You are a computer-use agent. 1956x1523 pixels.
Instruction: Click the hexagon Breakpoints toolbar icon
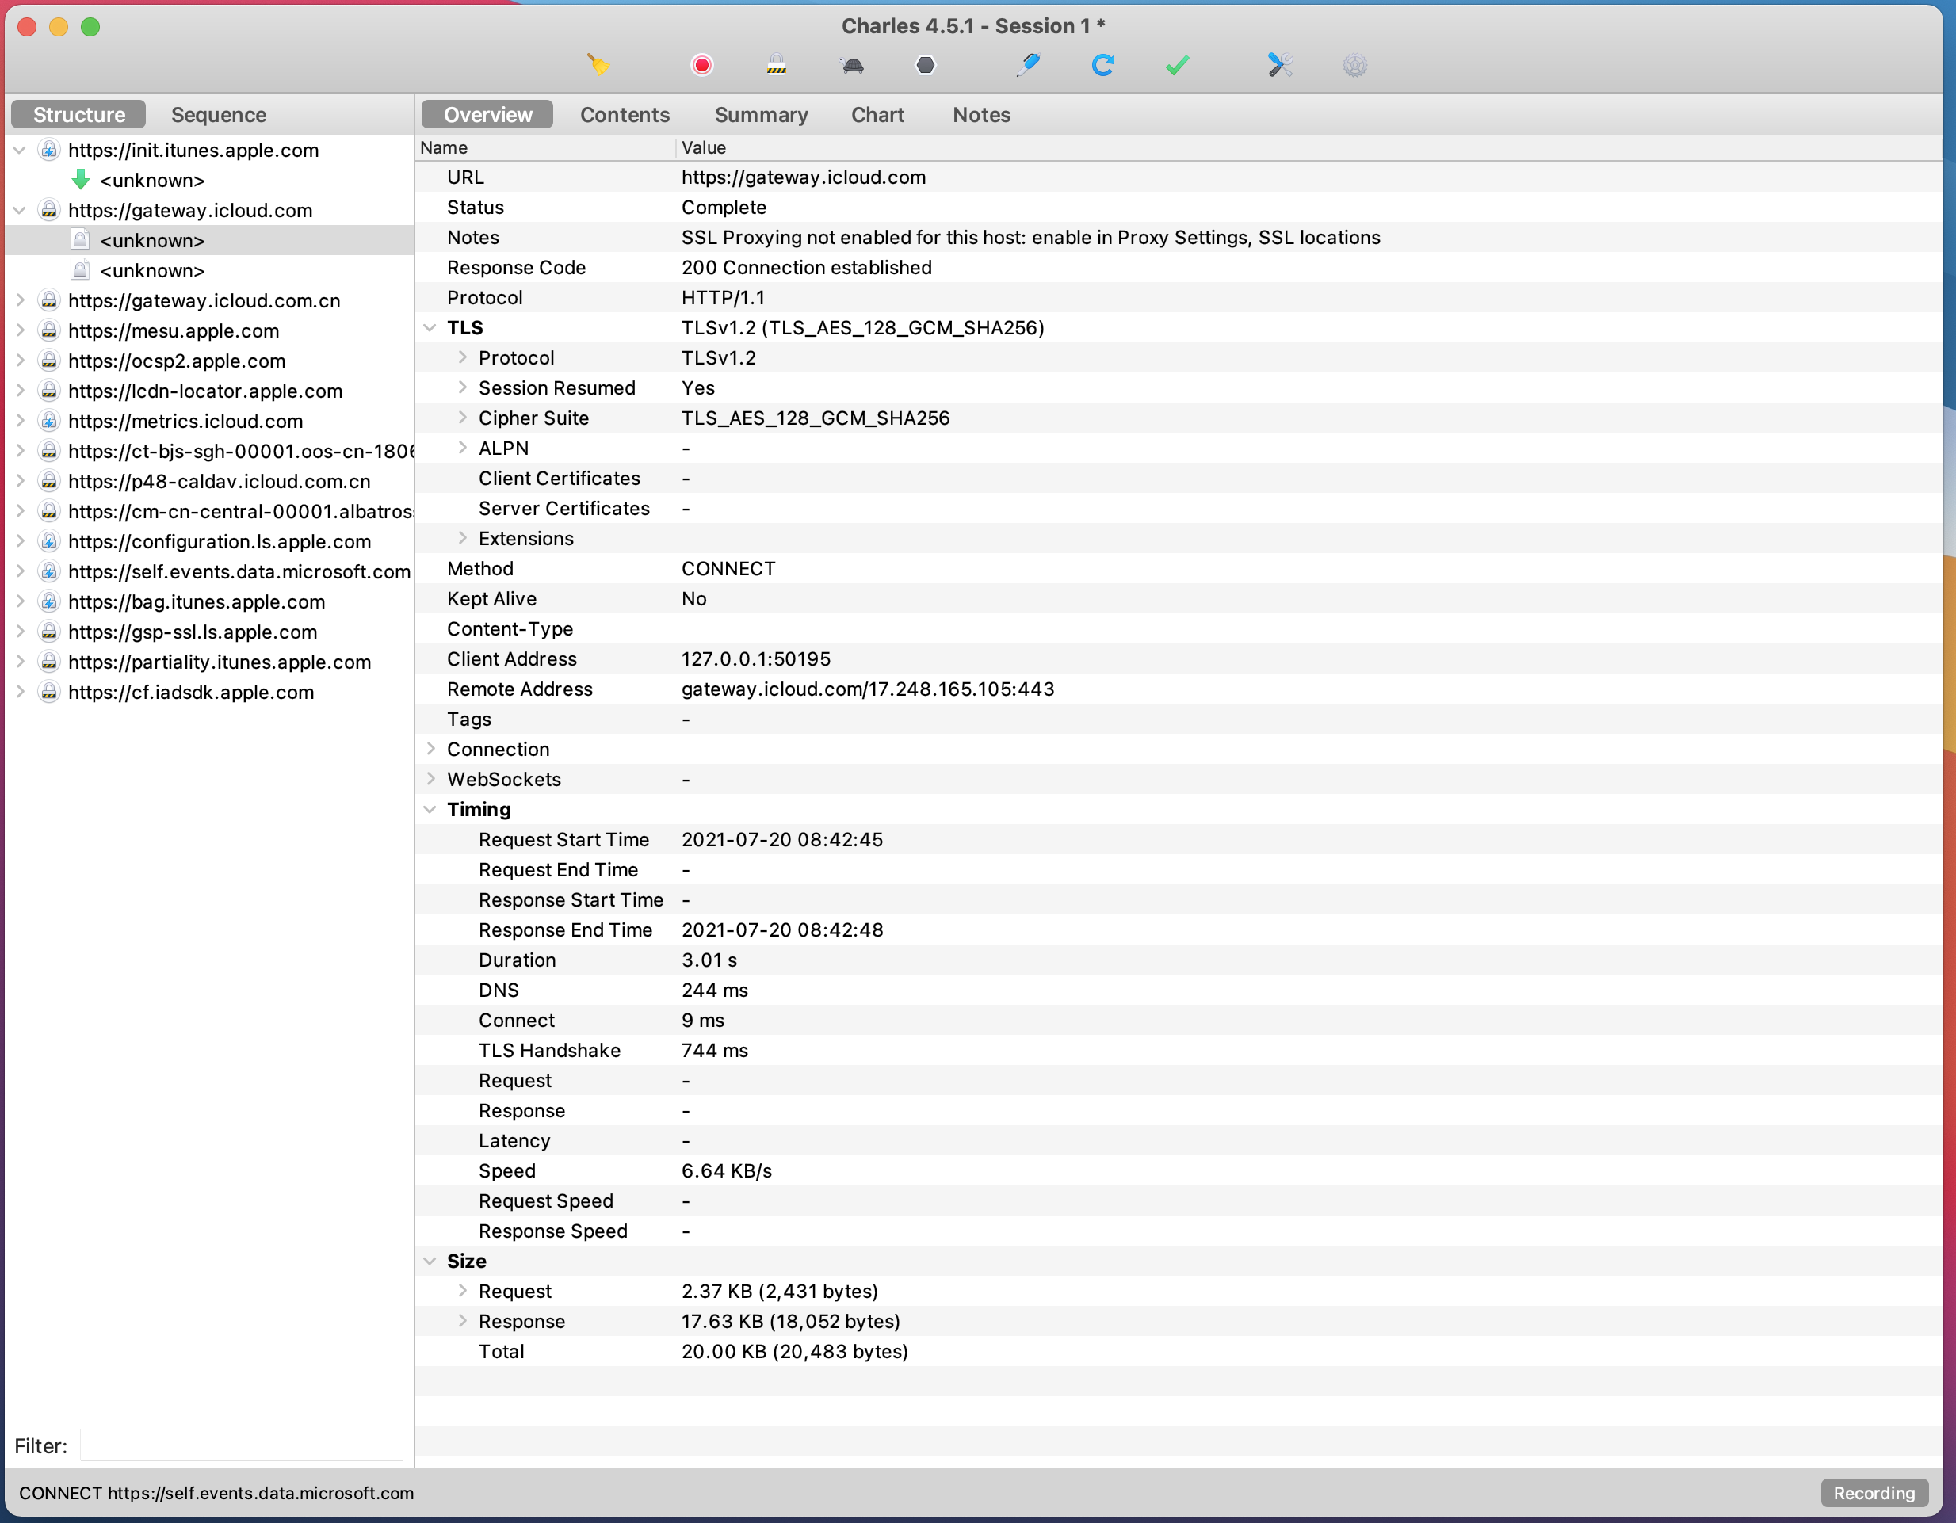click(x=925, y=64)
